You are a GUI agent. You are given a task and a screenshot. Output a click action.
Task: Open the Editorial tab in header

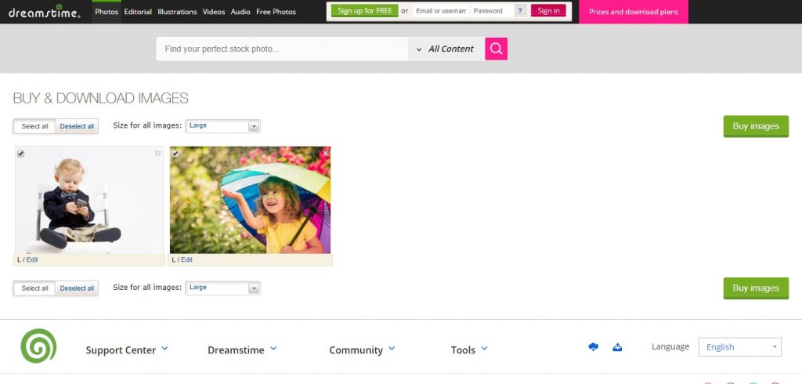[x=138, y=12]
